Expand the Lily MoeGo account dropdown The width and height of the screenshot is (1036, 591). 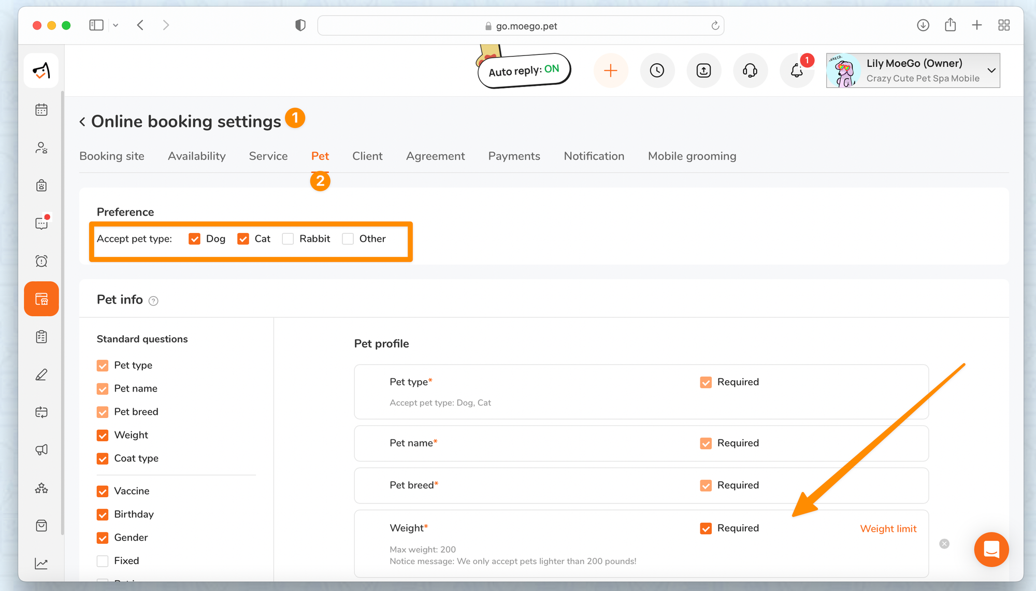[x=991, y=70]
